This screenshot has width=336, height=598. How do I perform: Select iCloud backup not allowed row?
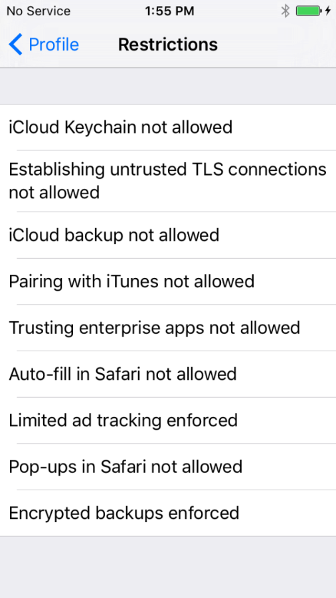[x=168, y=235]
